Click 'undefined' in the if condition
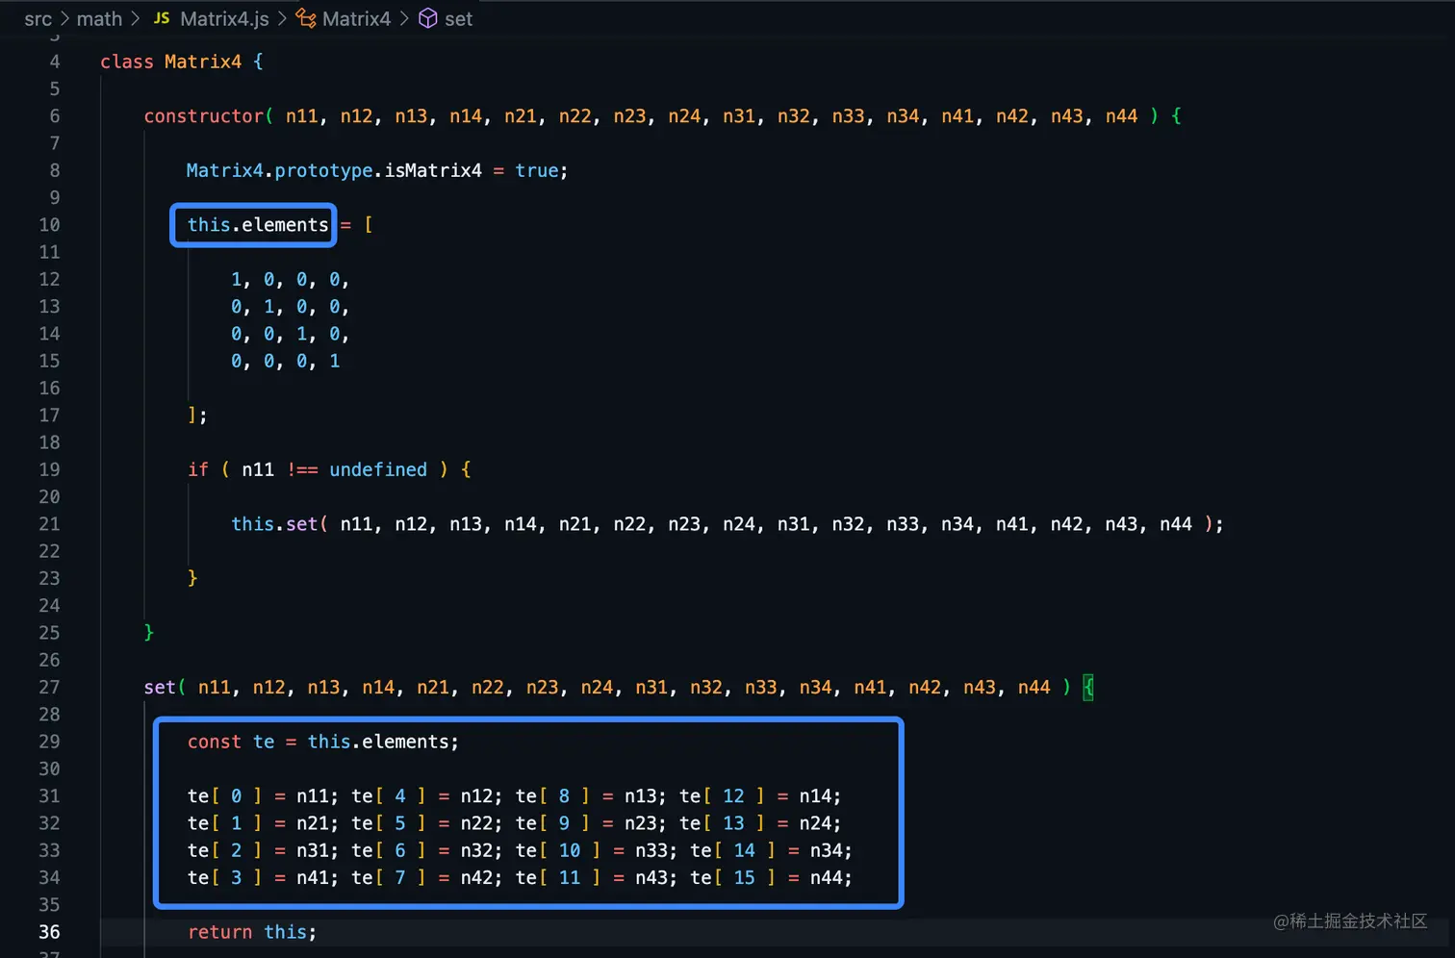 [378, 469]
